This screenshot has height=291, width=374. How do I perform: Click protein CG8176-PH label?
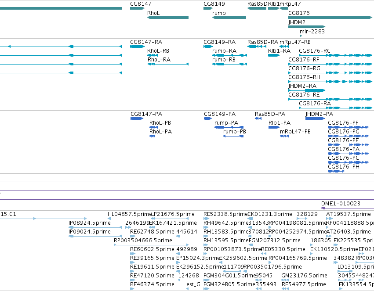coord(344,167)
